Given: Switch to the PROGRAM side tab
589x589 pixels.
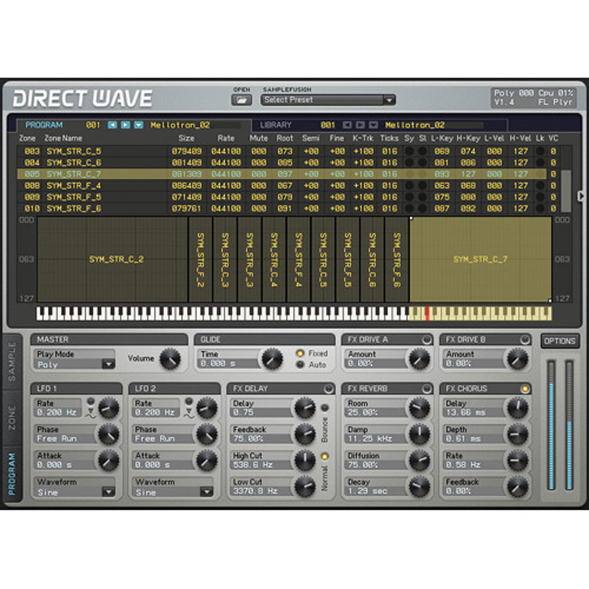Looking at the screenshot, I should click(12, 474).
